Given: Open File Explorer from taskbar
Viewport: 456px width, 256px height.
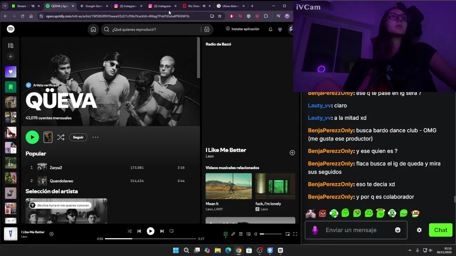Looking at the screenshot, I should (218, 250).
